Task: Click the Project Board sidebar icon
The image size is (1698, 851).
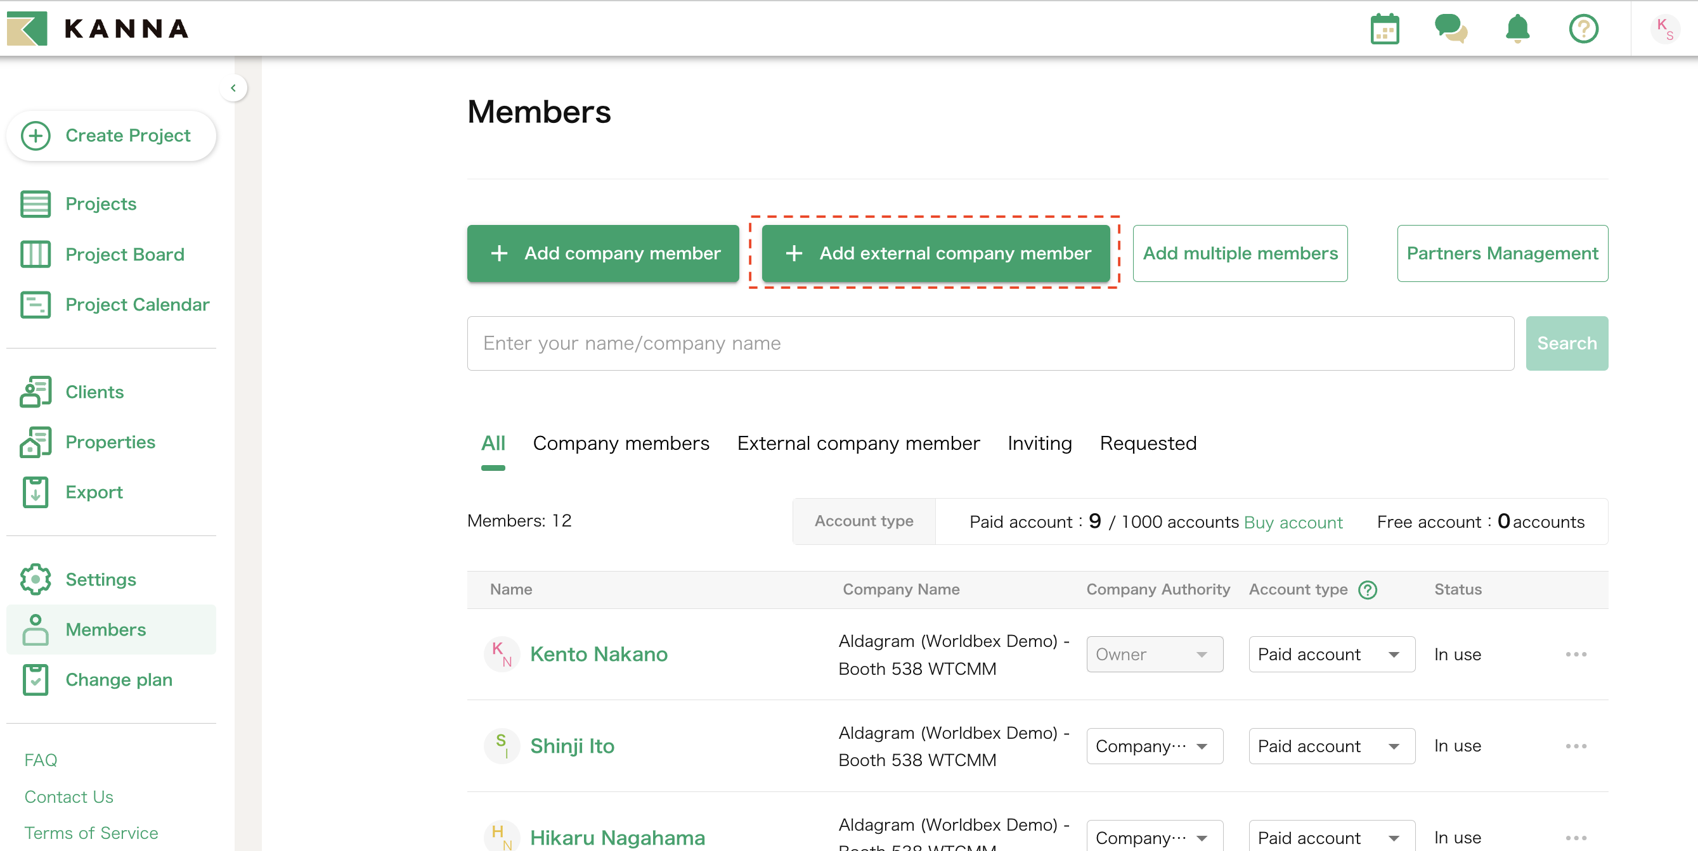Action: click(36, 254)
